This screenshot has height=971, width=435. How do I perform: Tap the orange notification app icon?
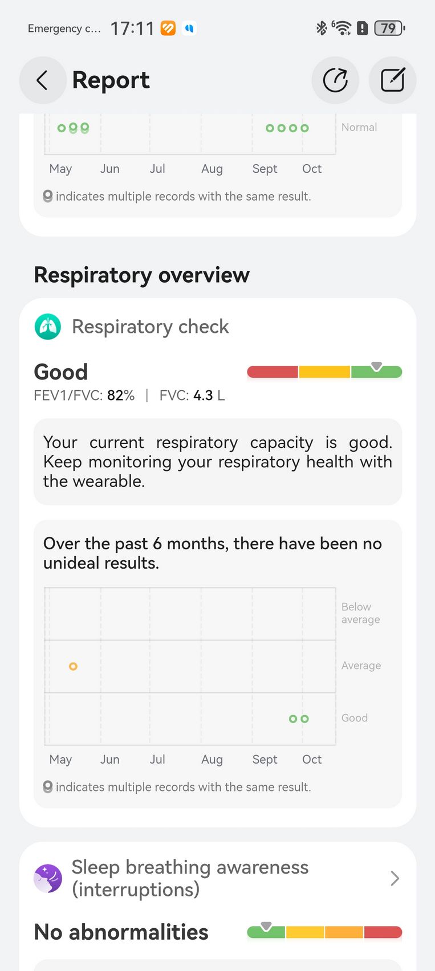click(x=168, y=28)
